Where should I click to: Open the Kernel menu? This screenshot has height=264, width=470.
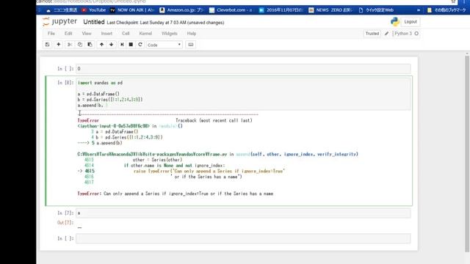coord(145,34)
